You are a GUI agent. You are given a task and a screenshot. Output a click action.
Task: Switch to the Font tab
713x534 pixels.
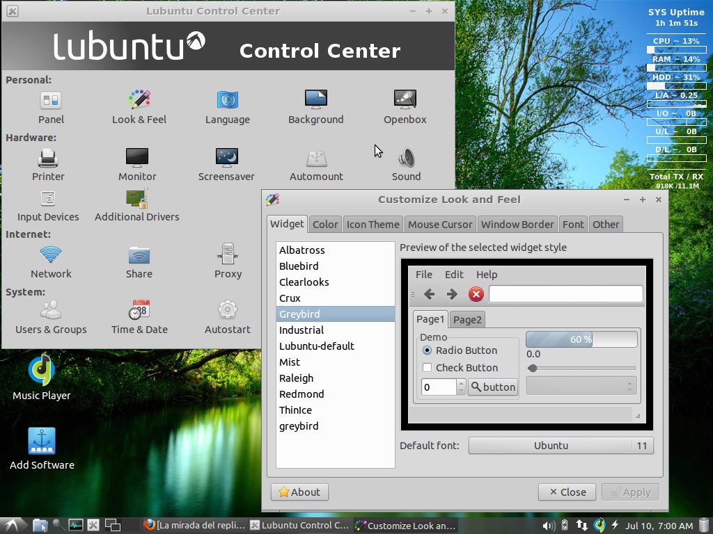coord(573,225)
